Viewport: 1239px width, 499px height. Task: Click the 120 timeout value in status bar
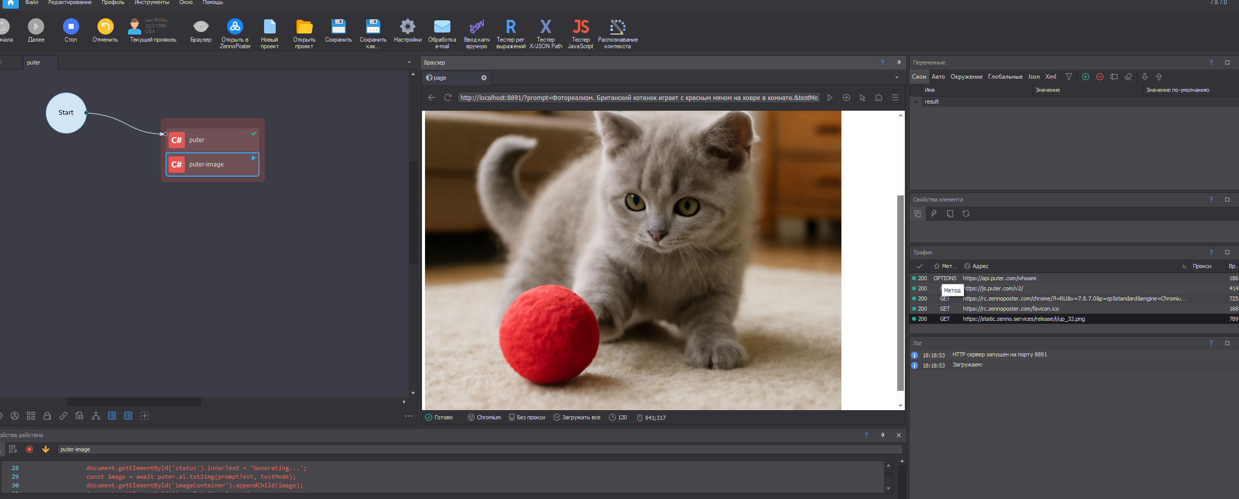[x=618, y=417]
